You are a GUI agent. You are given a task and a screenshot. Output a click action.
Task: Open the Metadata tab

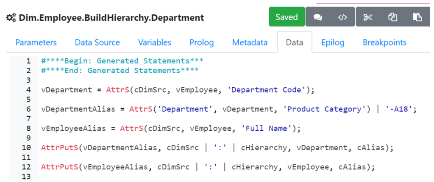click(250, 42)
